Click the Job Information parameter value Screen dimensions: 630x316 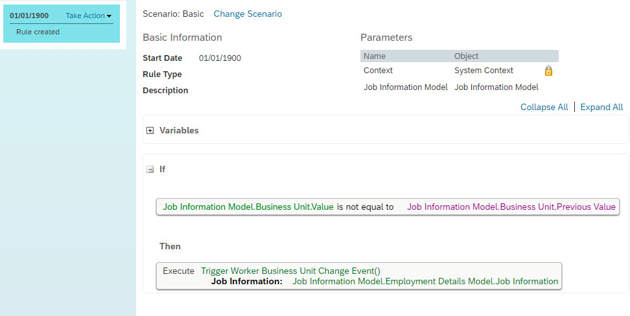425,282
